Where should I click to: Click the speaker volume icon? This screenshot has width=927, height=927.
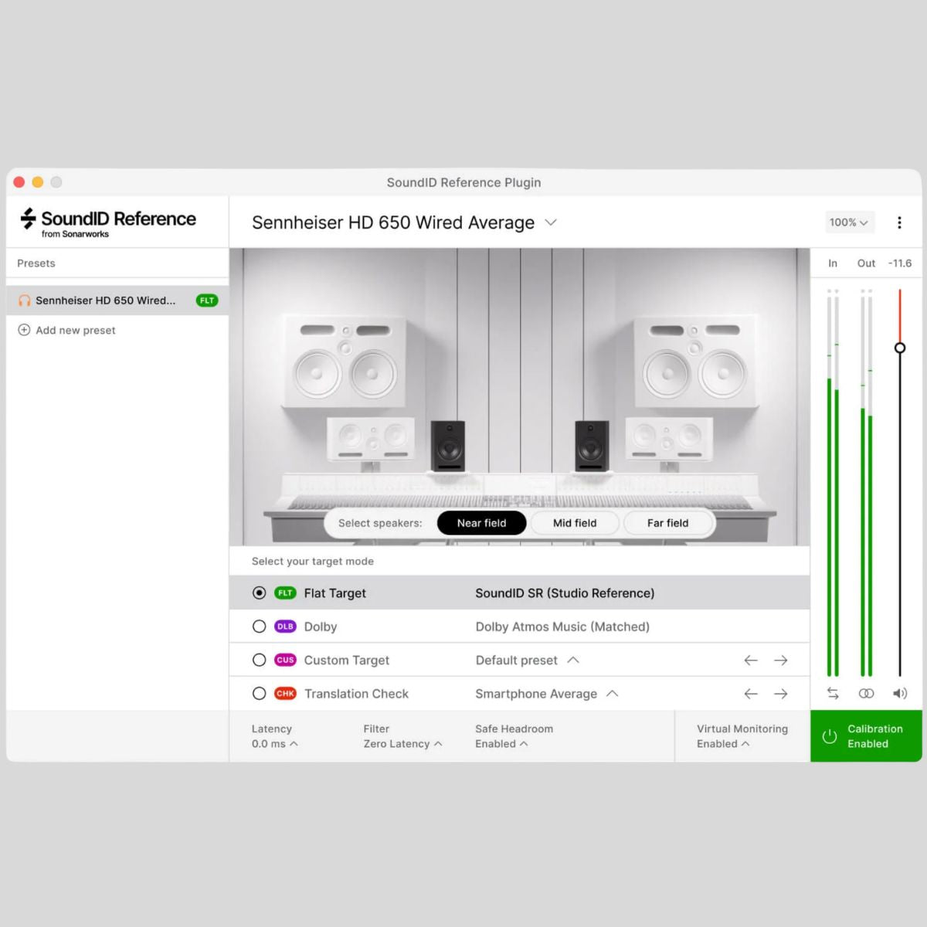click(900, 694)
